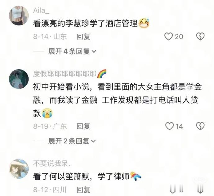Reply to the 8-12 四川 comment
This screenshot has width=214, height=196.
tap(83, 190)
